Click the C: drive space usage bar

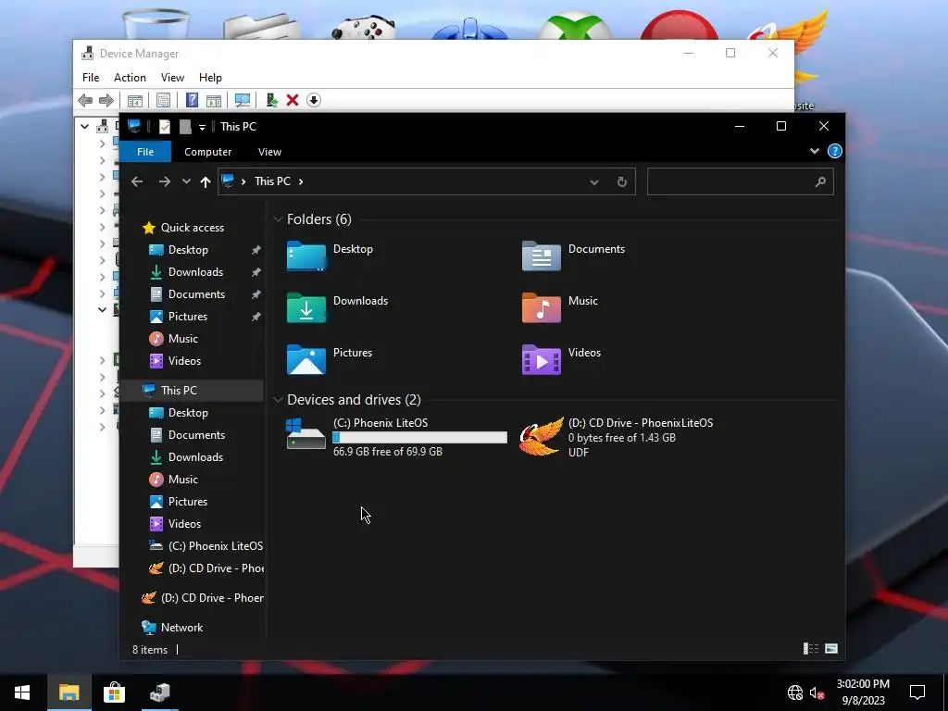[x=419, y=437]
